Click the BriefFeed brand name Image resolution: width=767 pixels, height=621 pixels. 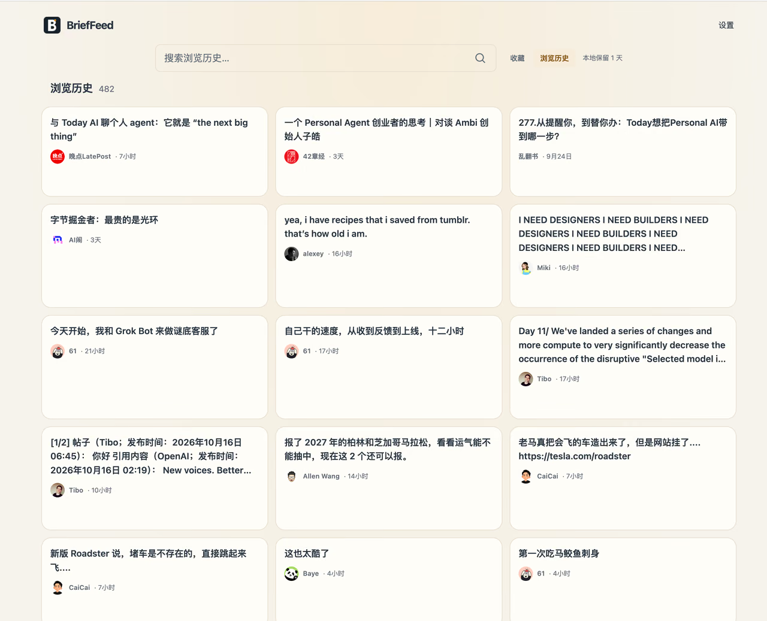coord(90,25)
